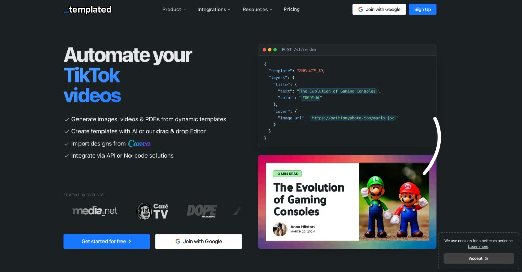Click the bottom Join with Google button
522x272 pixels.
[198, 241]
